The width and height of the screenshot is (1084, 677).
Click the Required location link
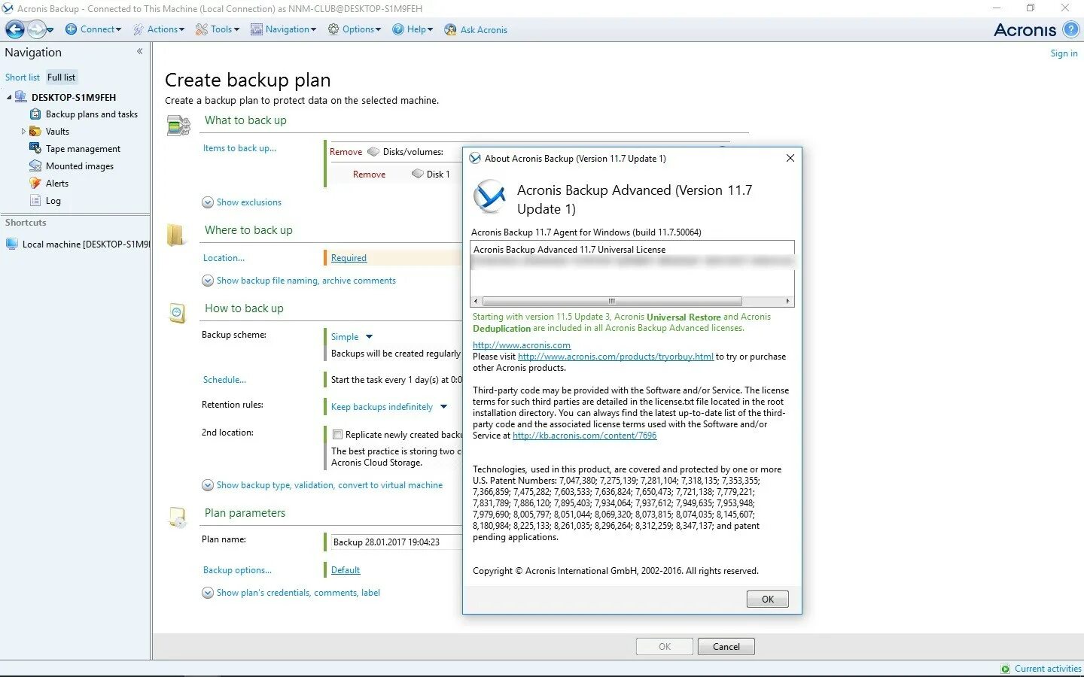(349, 258)
